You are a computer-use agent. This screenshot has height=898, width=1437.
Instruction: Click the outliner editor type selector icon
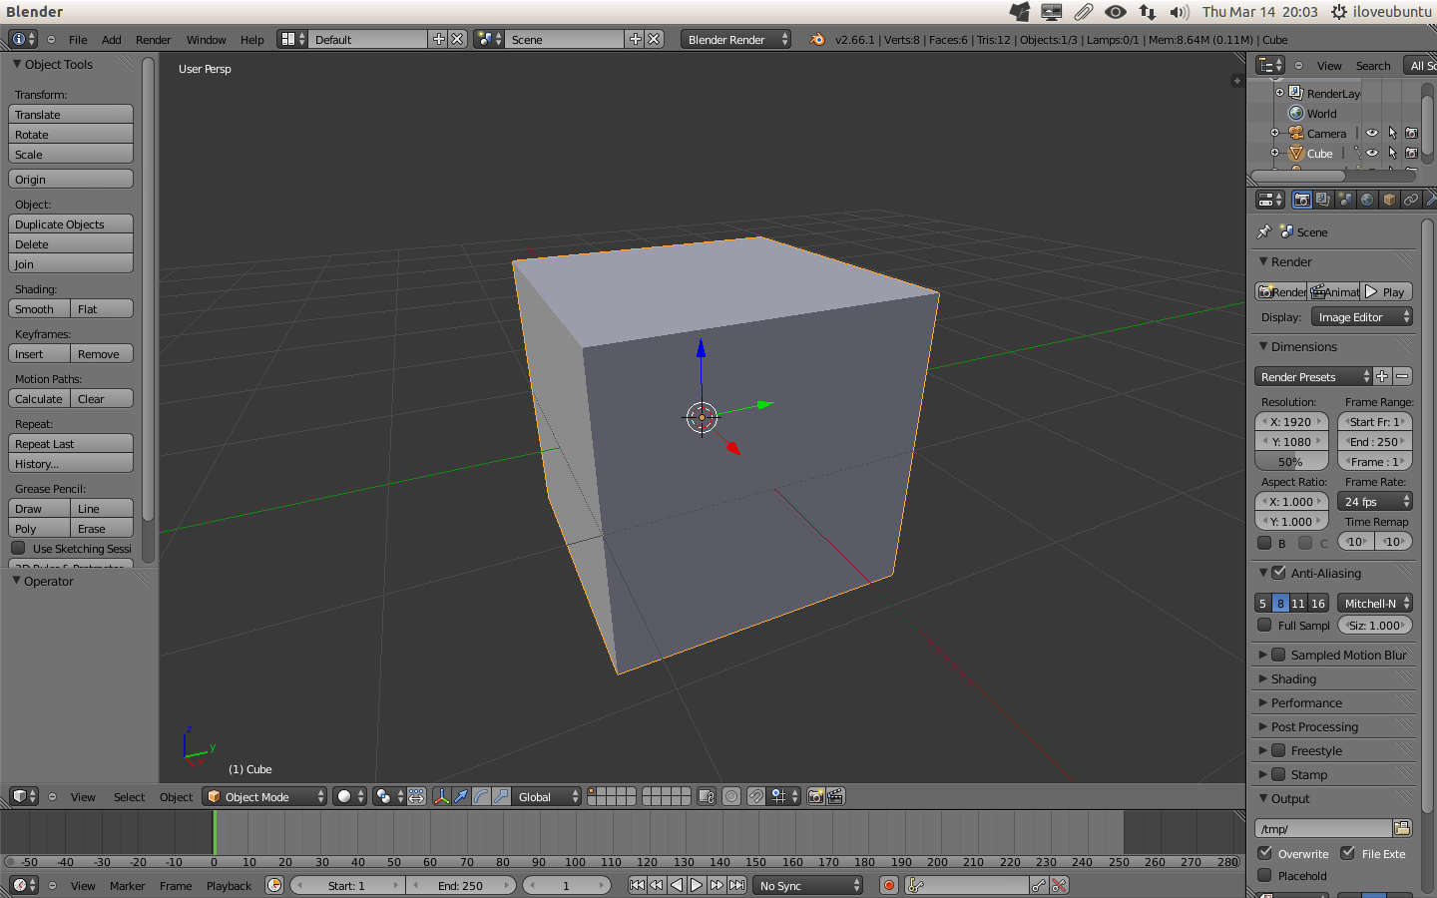point(1270,65)
